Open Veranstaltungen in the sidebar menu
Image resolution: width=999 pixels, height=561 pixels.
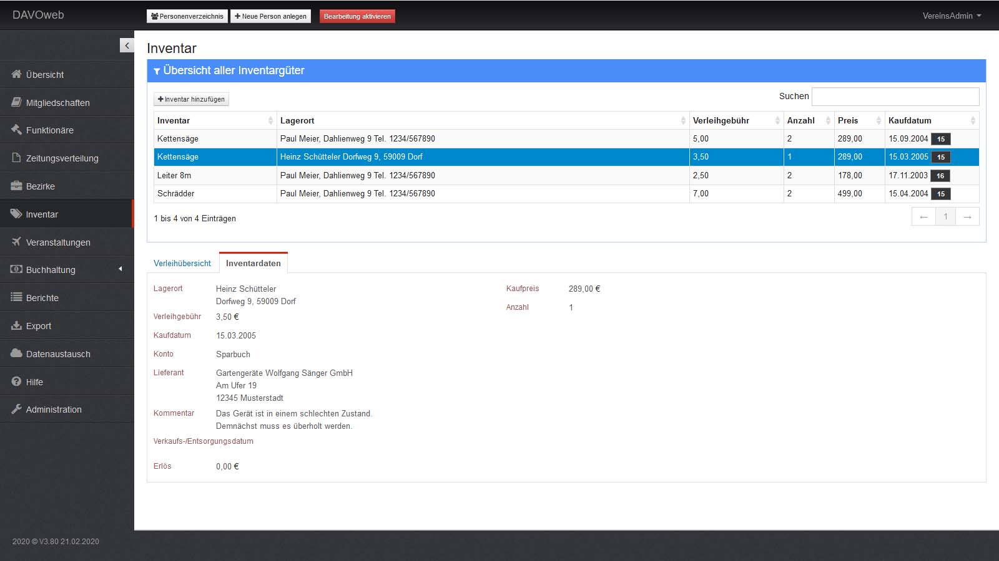67,242
